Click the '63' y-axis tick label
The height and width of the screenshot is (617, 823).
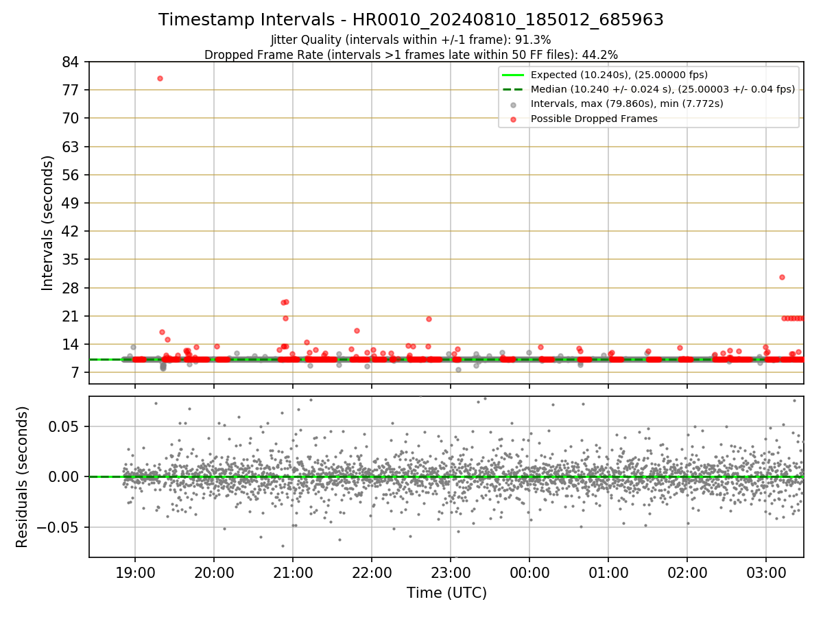coord(72,147)
